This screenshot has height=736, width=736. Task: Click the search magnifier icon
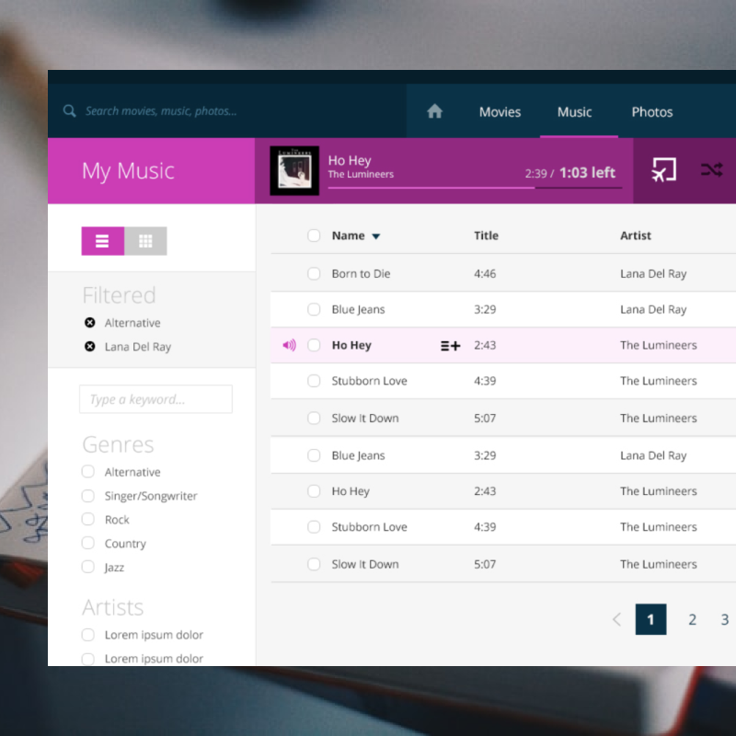pyautogui.click(x=70, y=111)
